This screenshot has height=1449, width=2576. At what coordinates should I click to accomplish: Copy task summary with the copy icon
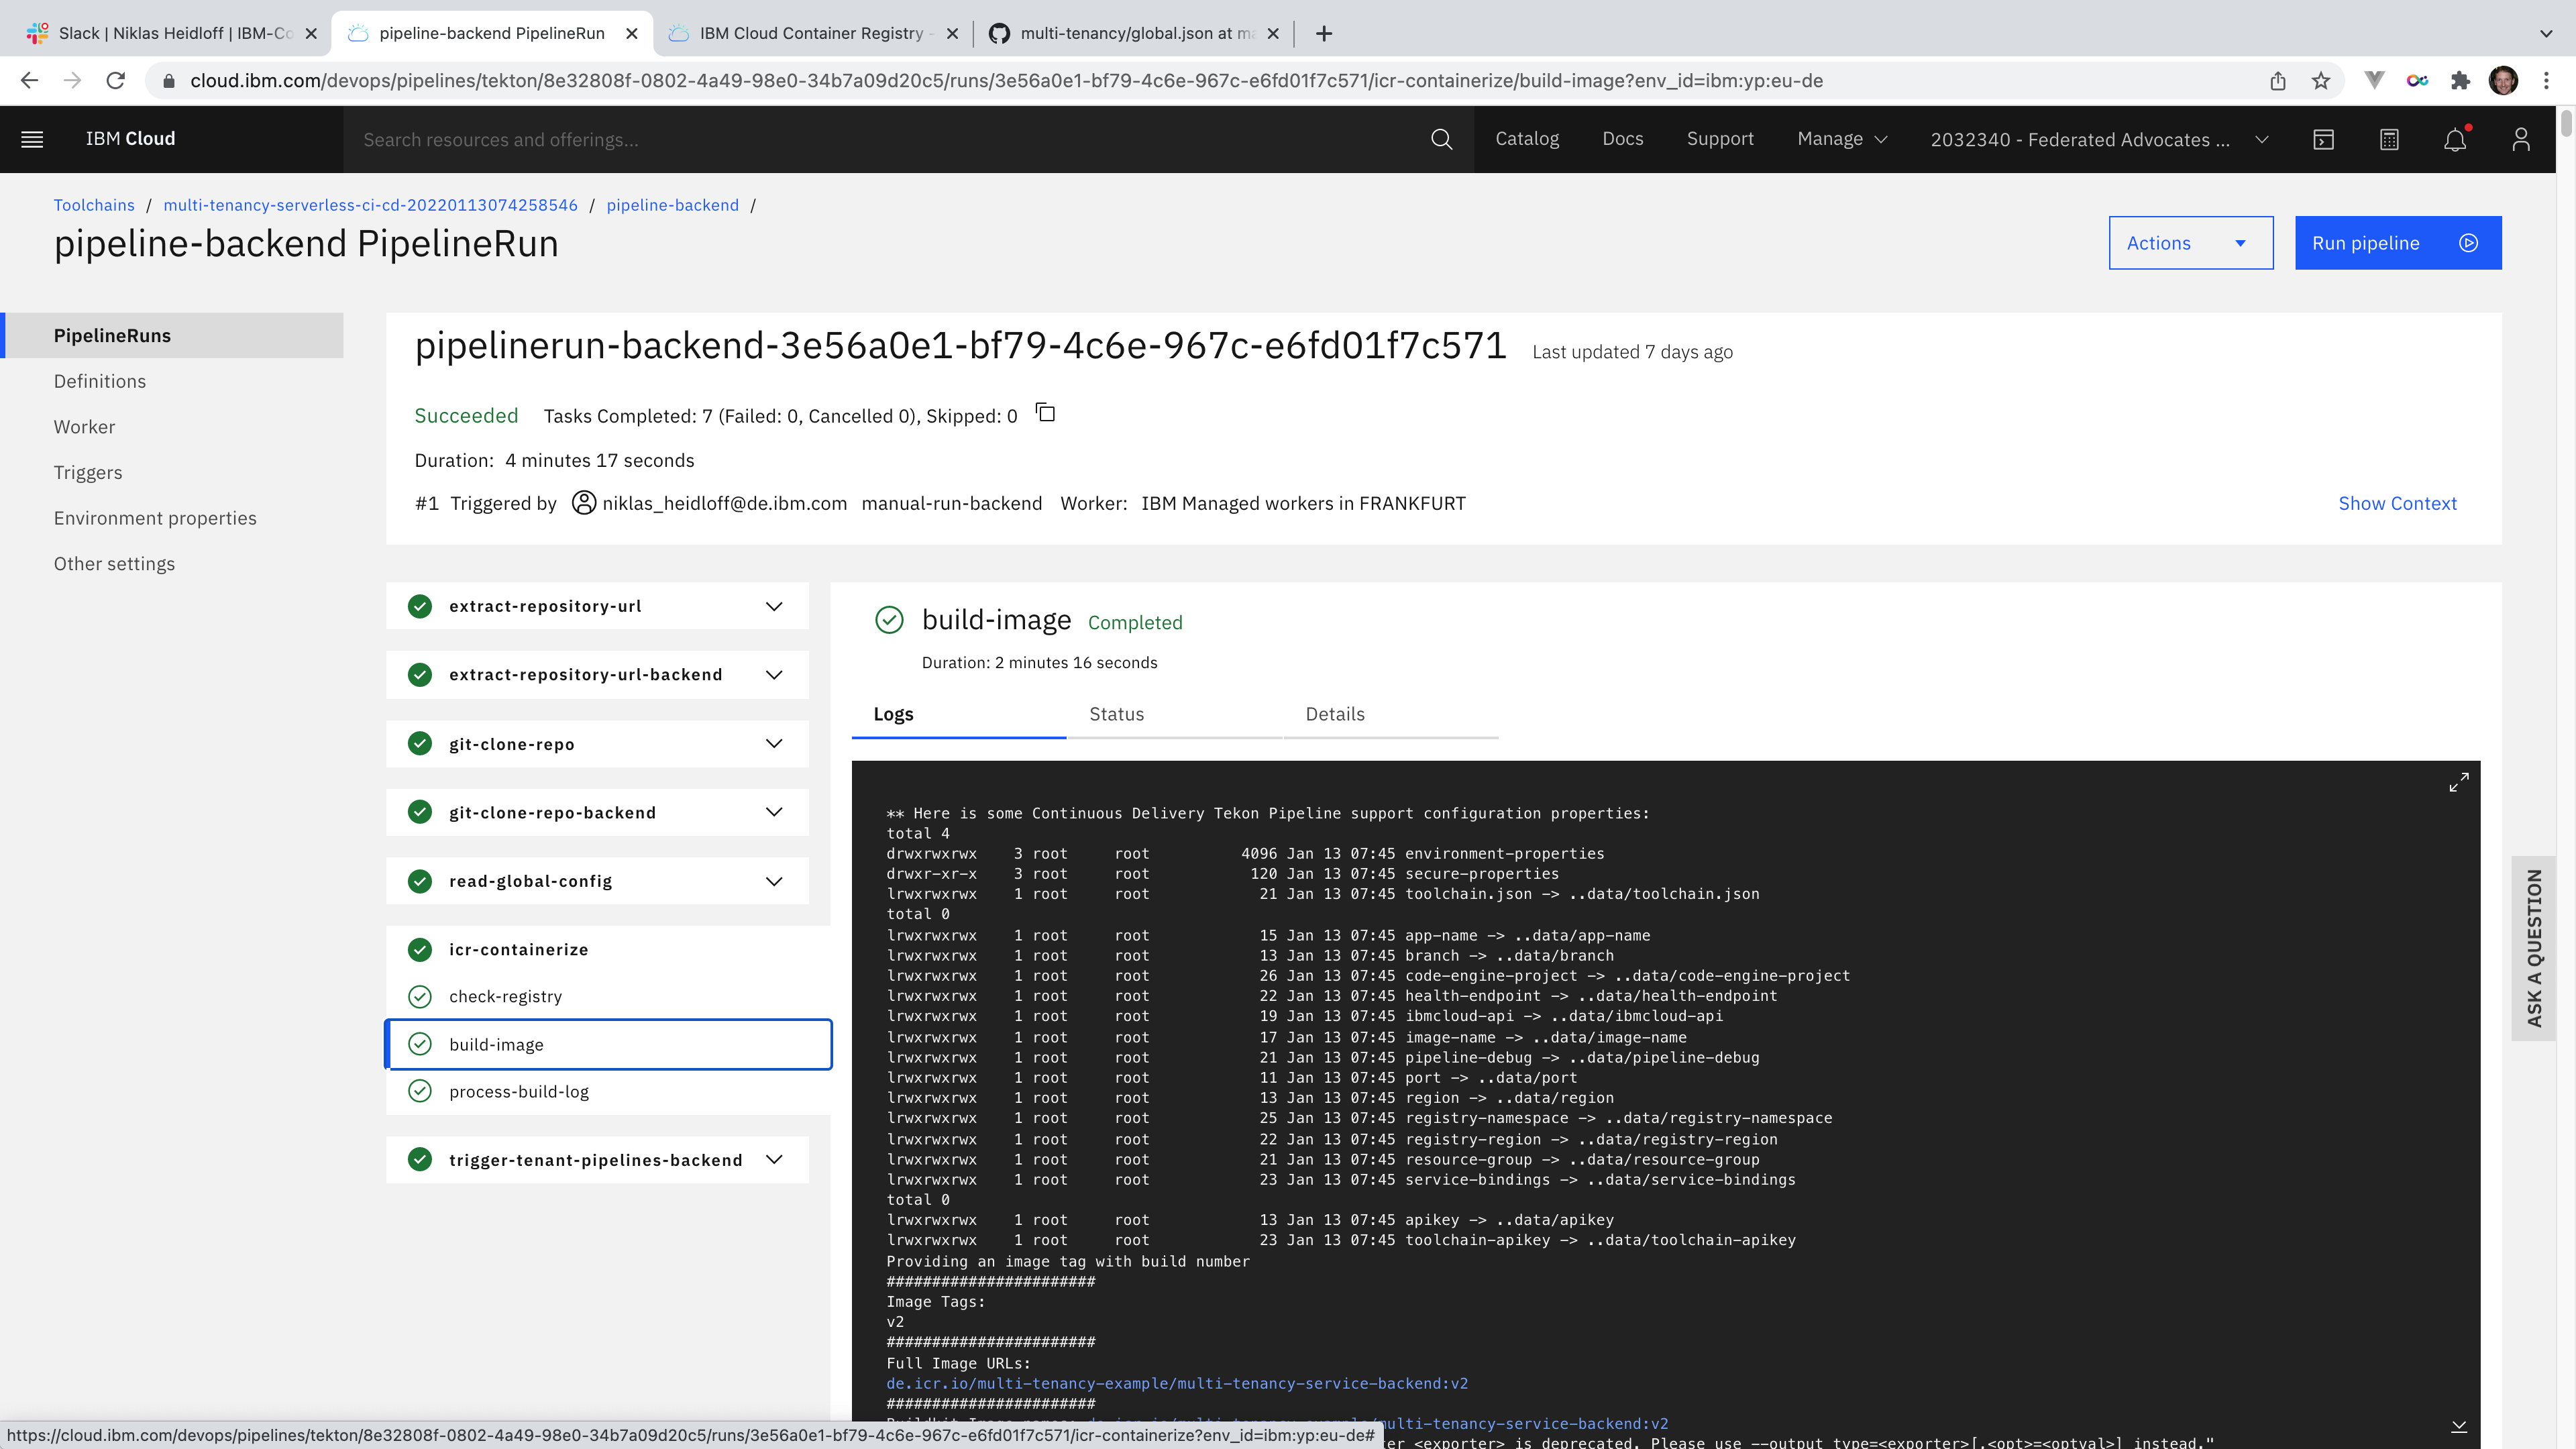[x=1046, y=413]
